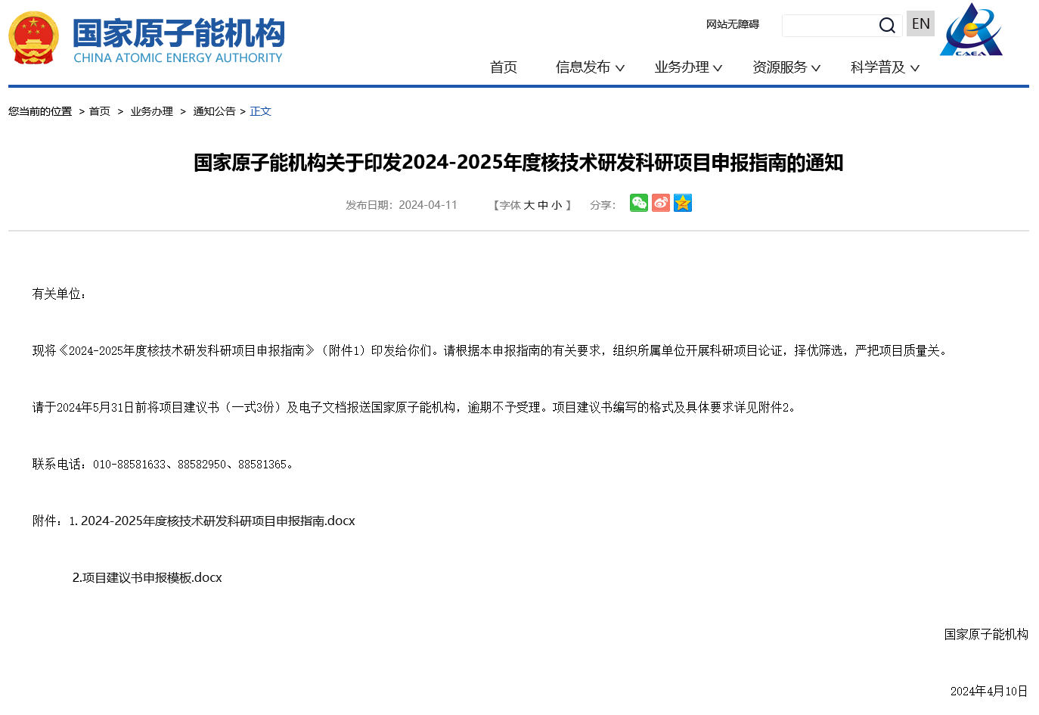Set font size to medium (中)
This screenshot has width=1039, height=715.
pos(543,205)
